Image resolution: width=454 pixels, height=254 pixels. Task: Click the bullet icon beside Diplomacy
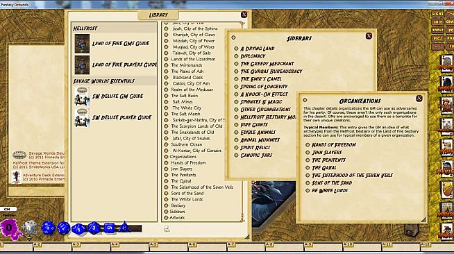[x=236, y=56]
